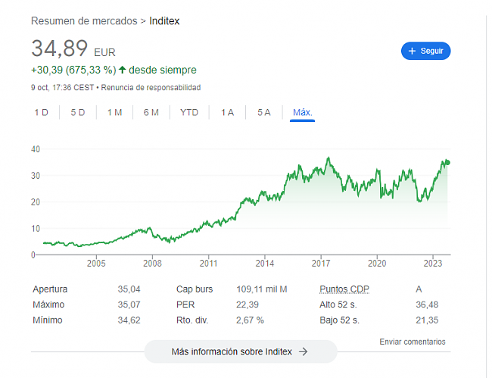
Task: Click the 2011 label on the chart axis
Action: (x=209, y=263)
